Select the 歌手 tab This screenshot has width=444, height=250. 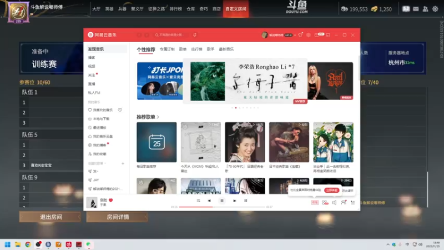coord(210,49)
